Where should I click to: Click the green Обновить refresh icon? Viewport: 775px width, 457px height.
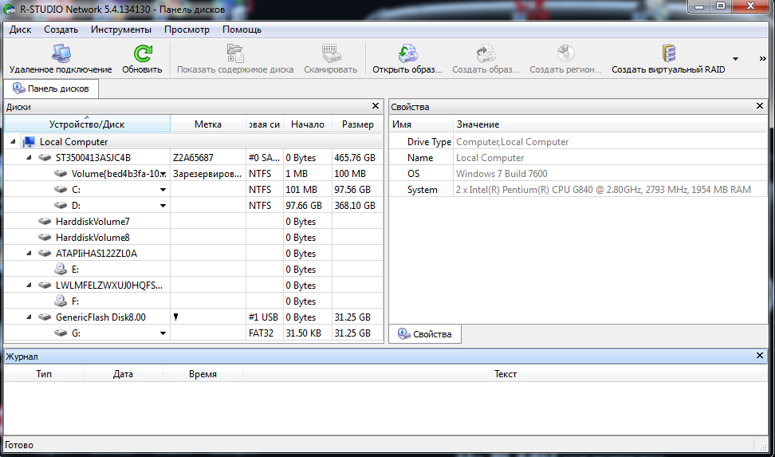point(143,53)
